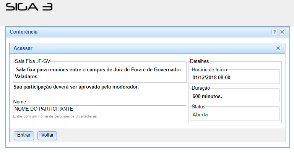
Task: Click the moderator approval notice text
Action: point(76,87)
